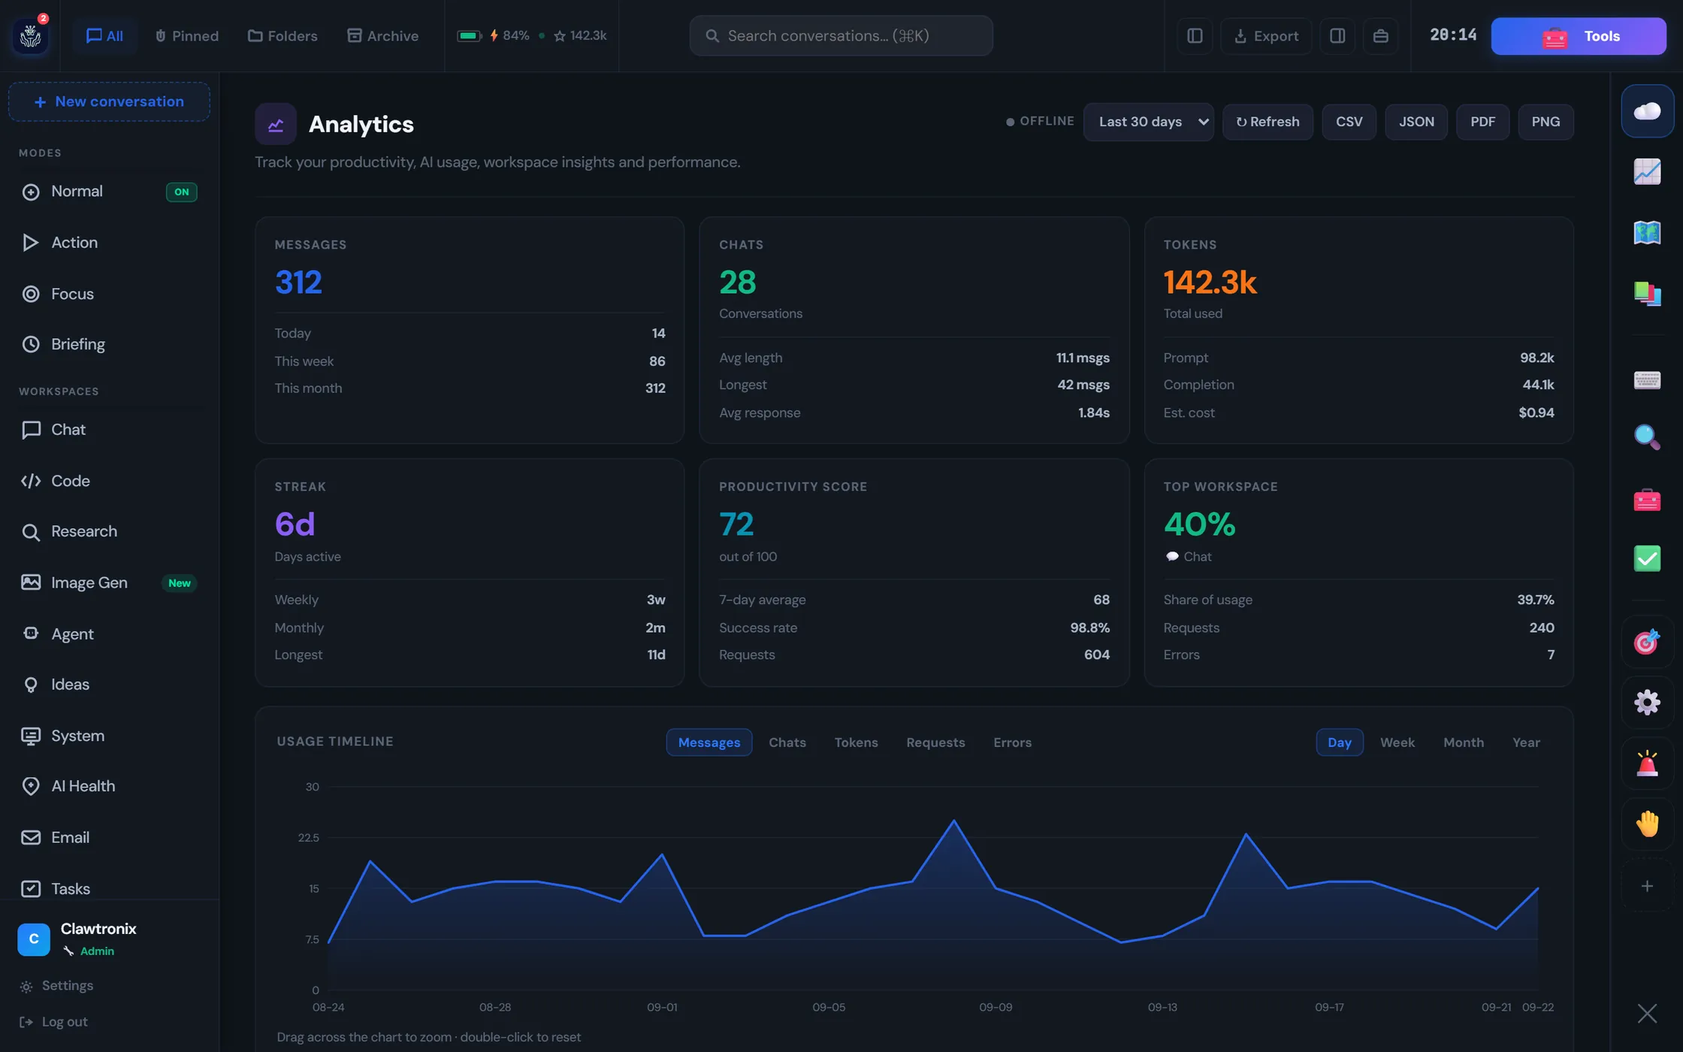Switch to the Archive tab
This screenshot has height=1052, width=1683.
[x=382, y=35]
